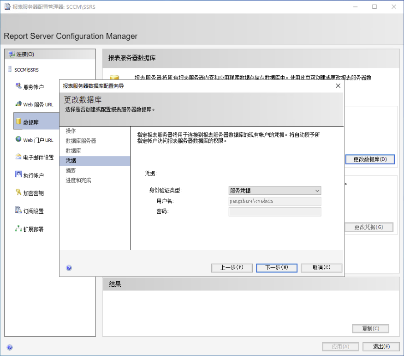Open the 扩展部署 network icon
The image size is (404, 356).
pyautogui.click(x=18, y=228)
